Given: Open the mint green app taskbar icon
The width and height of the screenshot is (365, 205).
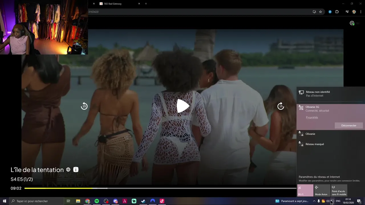Looking at the screenshot, I should pos(134,201).
